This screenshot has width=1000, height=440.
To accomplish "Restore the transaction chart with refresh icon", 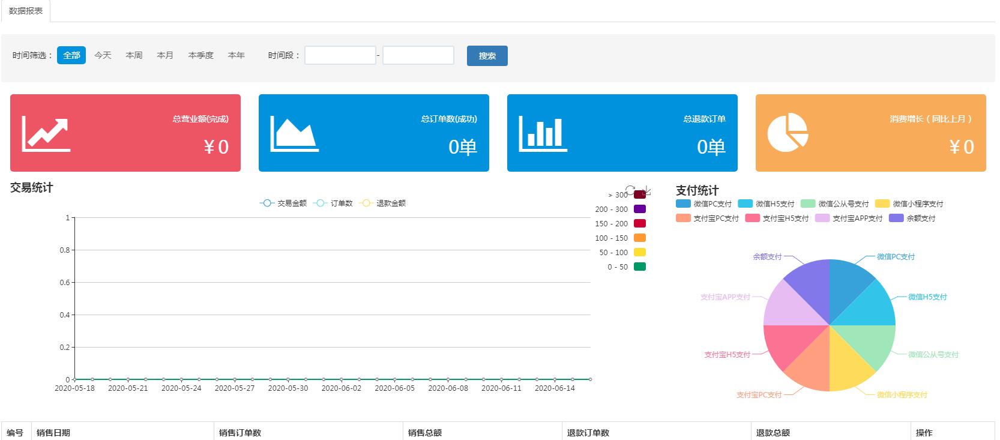I will pos(630,190).
